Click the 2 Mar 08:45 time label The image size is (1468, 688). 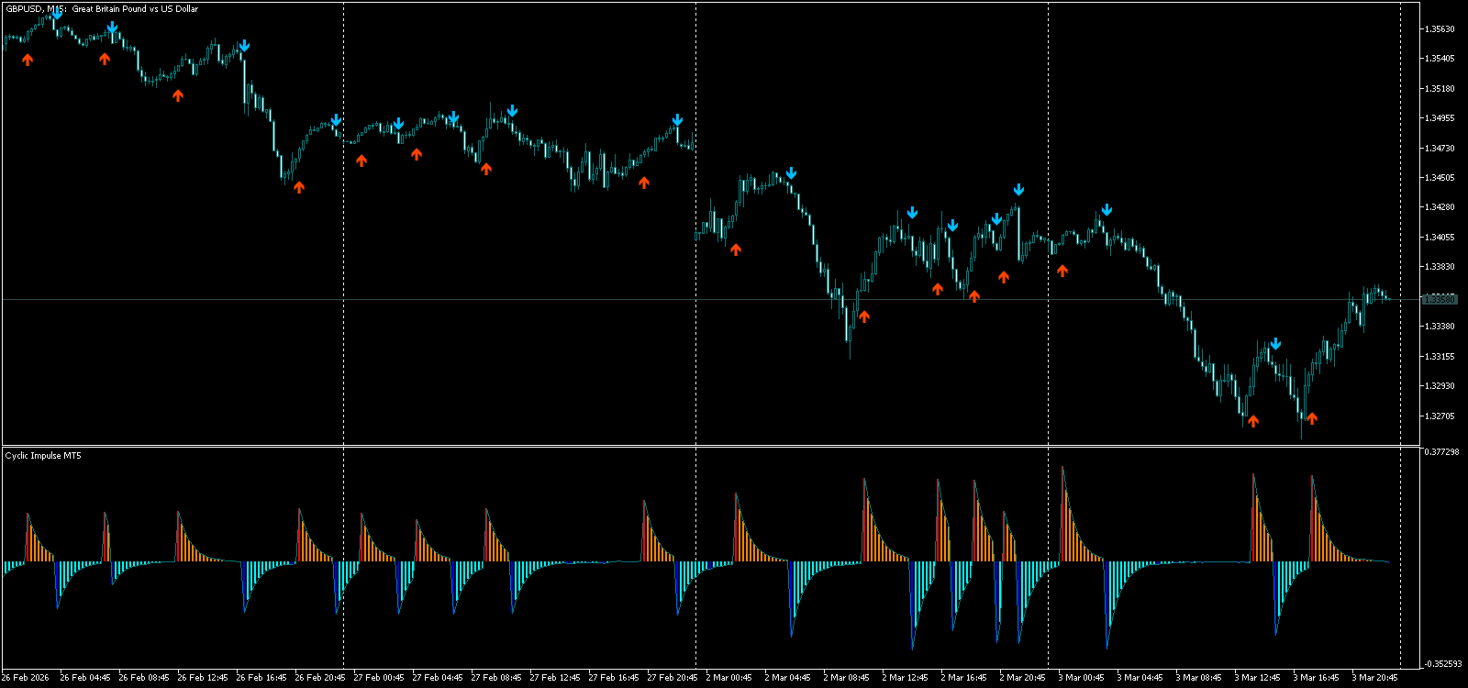point(846,678)
